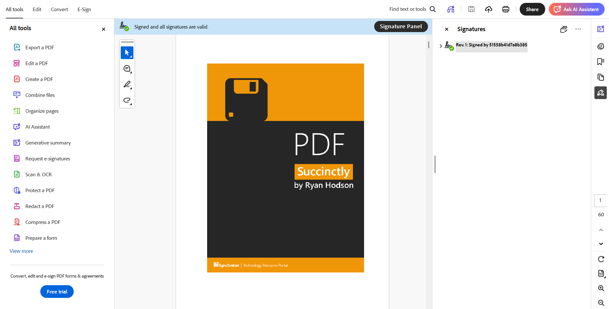Select the Draw freehand lasso tool
The image size is (609, 309).
point(127,100)
